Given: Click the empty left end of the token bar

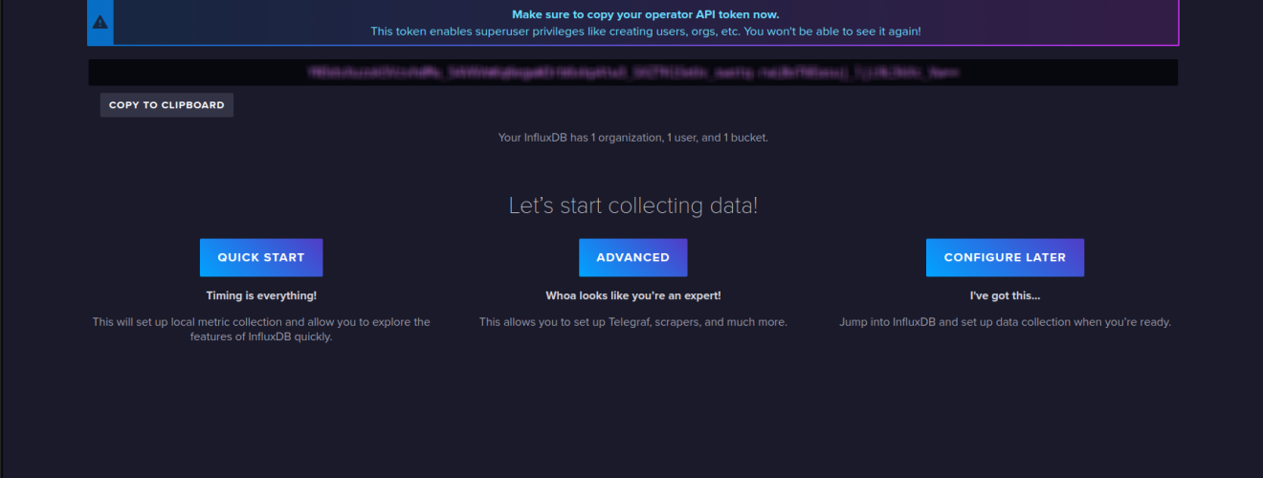Looking at the screenshot, I should (x=172, y=73).
